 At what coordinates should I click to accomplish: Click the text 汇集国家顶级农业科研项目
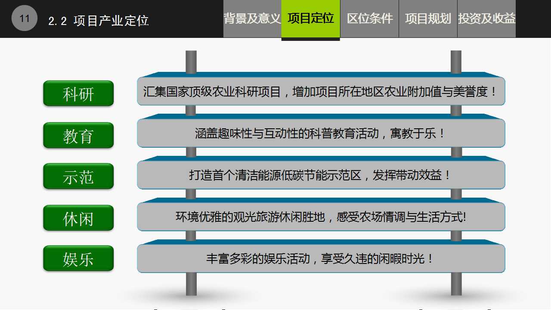coord(212,92)
